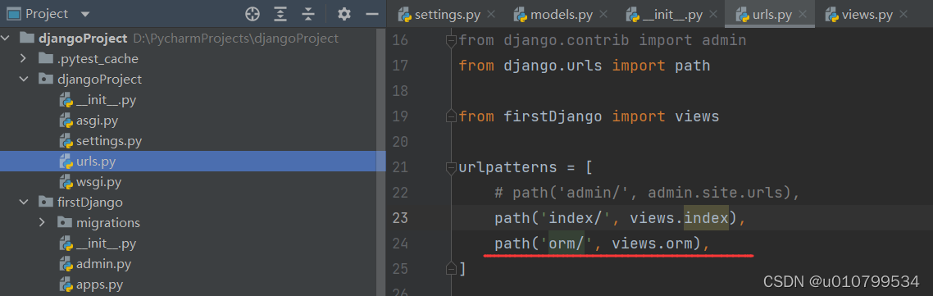This screenshot has width=933, height=296.
Task: Click 'firstDjango' in the import on line 19
Action: 553,116
